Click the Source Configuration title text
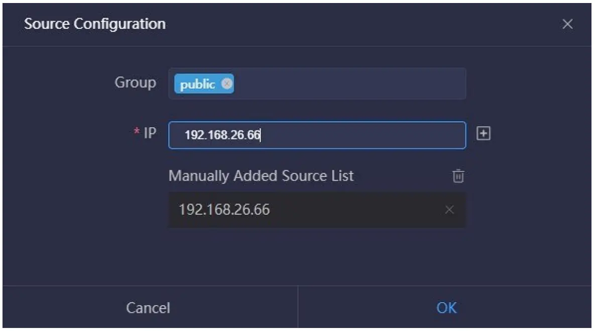Viewport: 595px width, 331px height. [x=95, y=24]
